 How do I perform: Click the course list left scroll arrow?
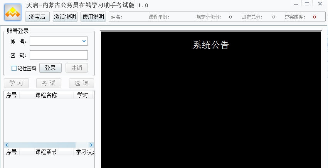click(x=7, y=145)
